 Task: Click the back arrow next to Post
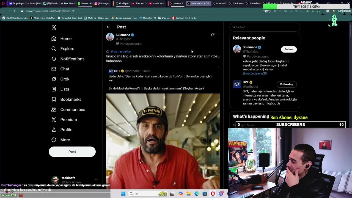pyautogui.click(x=108, y=27)
